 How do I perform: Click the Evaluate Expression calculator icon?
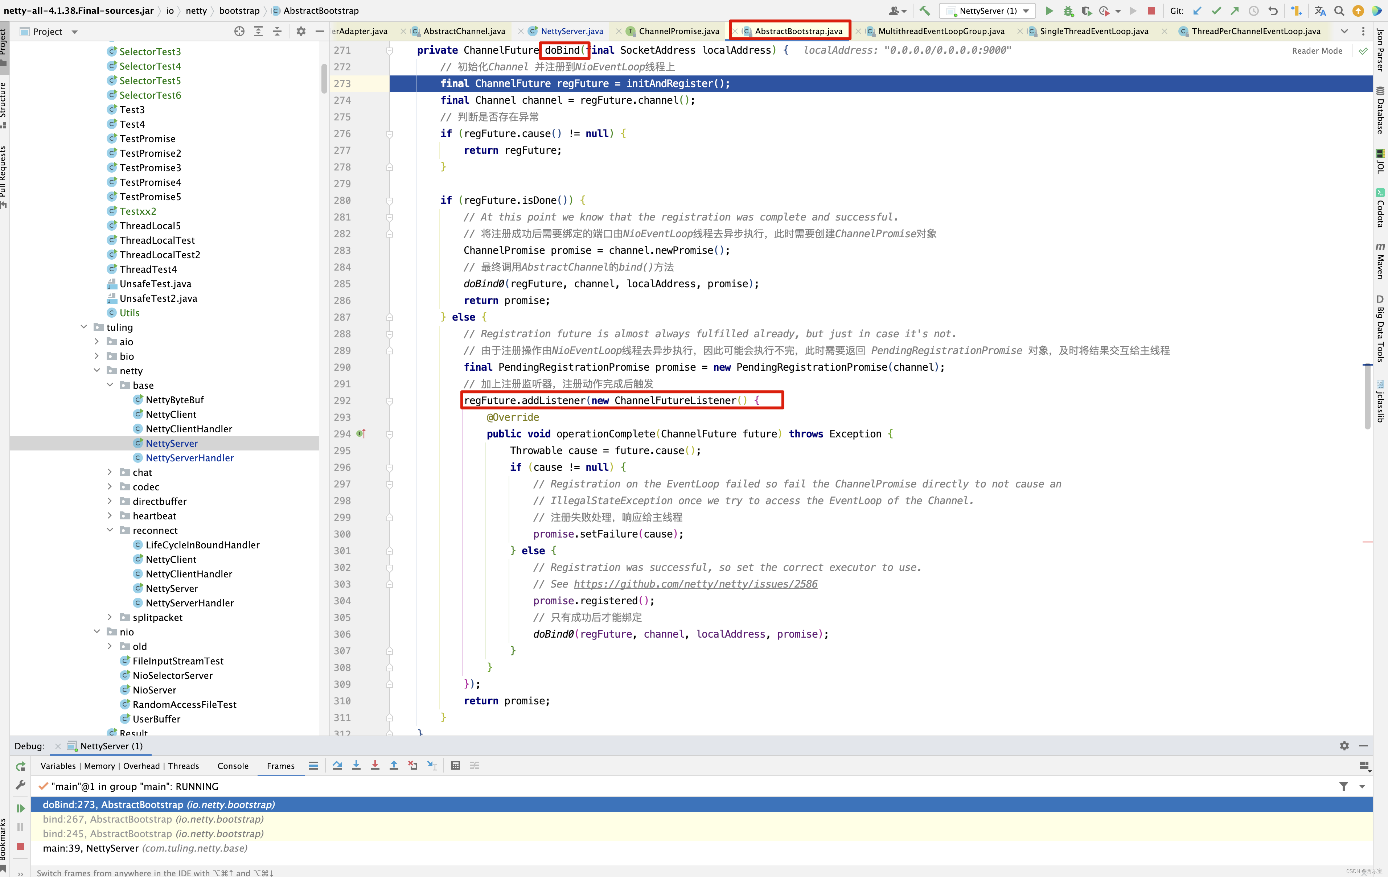[455, 765]
